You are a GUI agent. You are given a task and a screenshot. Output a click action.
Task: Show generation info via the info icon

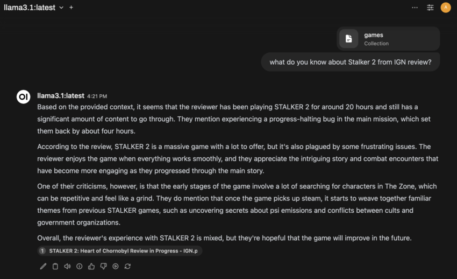(79, 266)
